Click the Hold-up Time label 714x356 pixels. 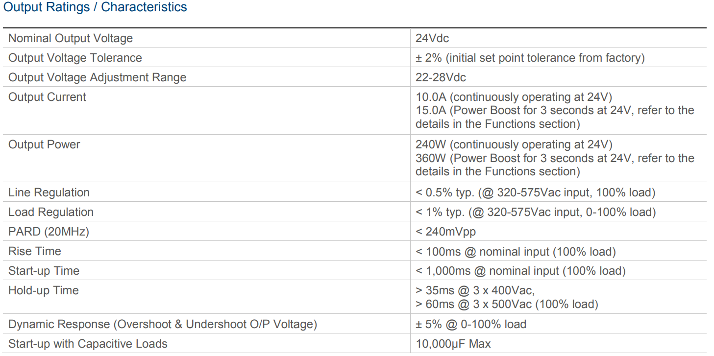pyautogui.click(x=44, y=290)
